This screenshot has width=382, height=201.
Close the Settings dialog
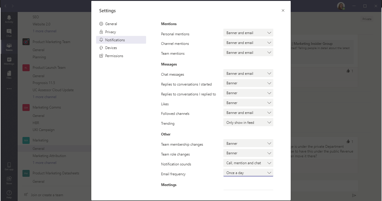click(x=283, y=10)
